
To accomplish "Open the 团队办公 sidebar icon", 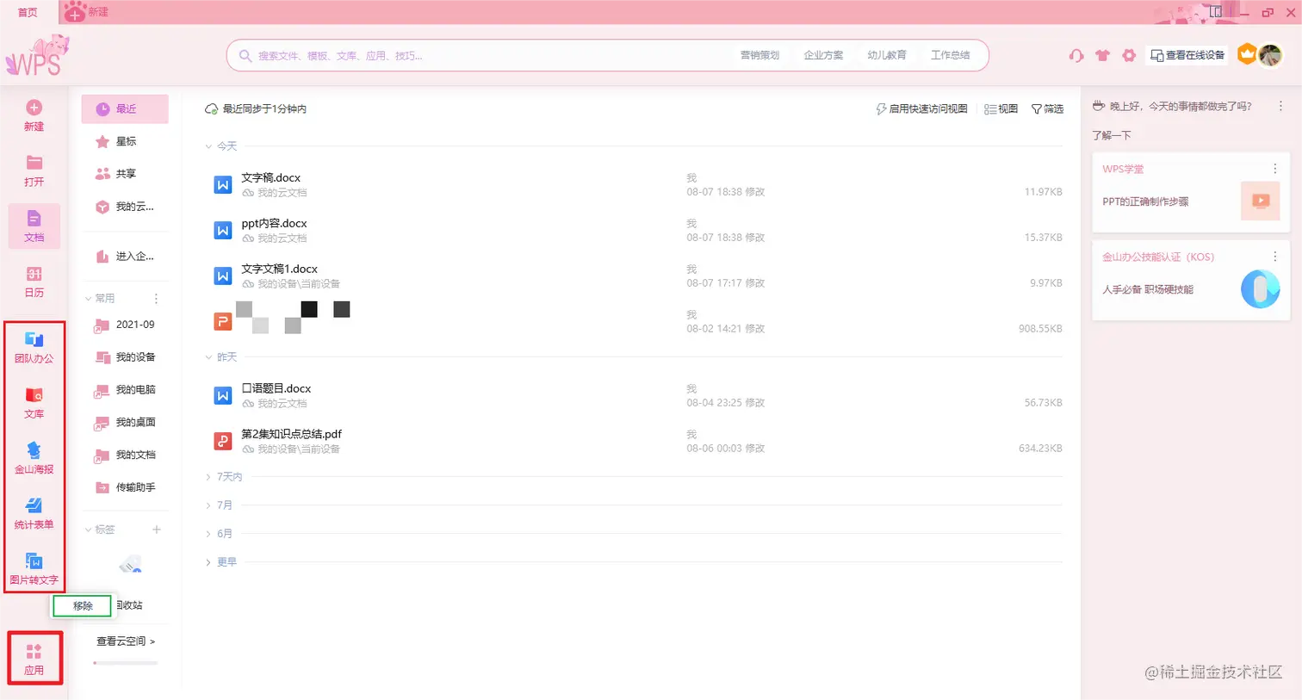I will (34, 347).
